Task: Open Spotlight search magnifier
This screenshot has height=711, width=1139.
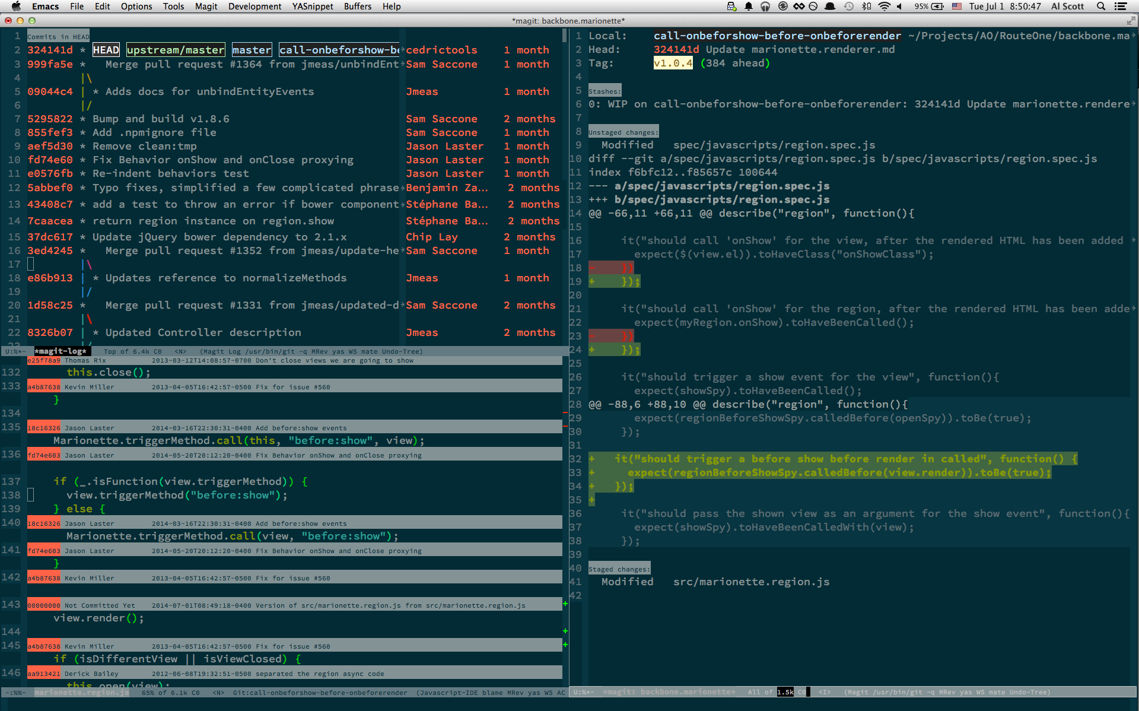Action: point(1101,7)
